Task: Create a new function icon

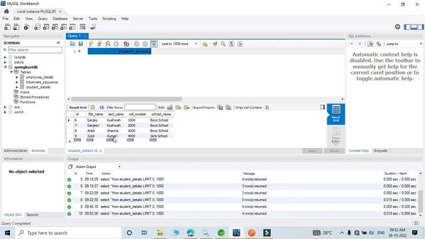Action: click(x=72, y=27)
